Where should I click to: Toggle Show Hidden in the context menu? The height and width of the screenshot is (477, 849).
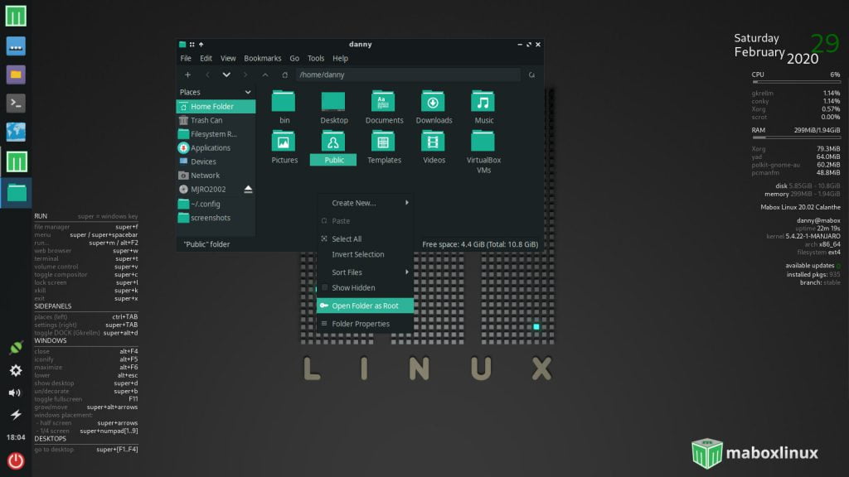click(353, 288)
